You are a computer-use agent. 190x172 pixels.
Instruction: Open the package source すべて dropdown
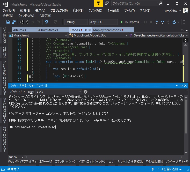pos(59,92)
